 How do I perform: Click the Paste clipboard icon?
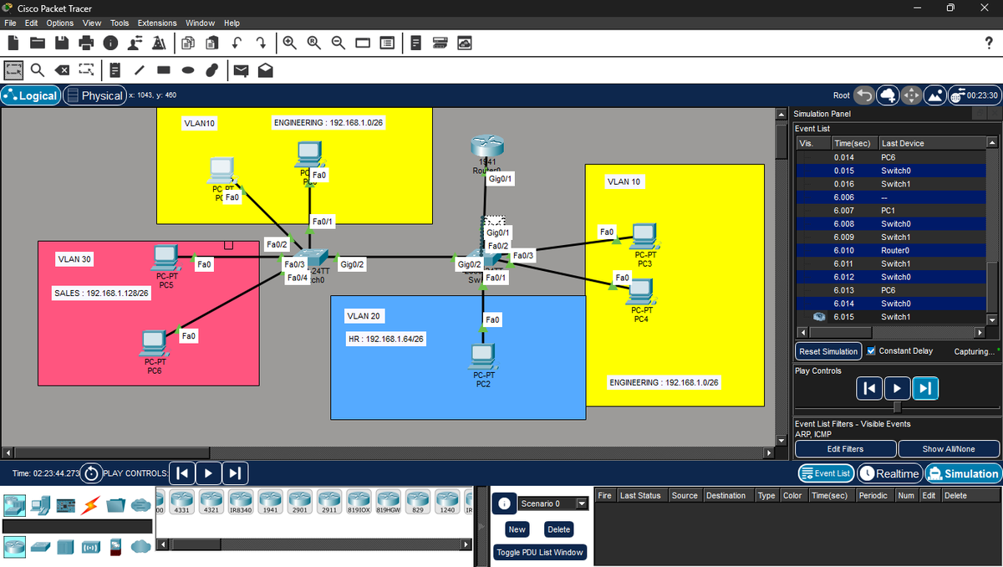click(x=212, y=43)
